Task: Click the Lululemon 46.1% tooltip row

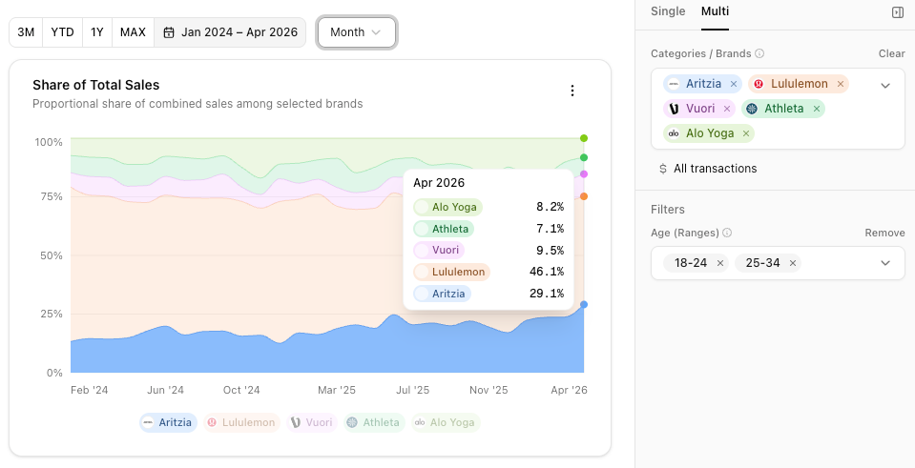Action: (489, 272)
